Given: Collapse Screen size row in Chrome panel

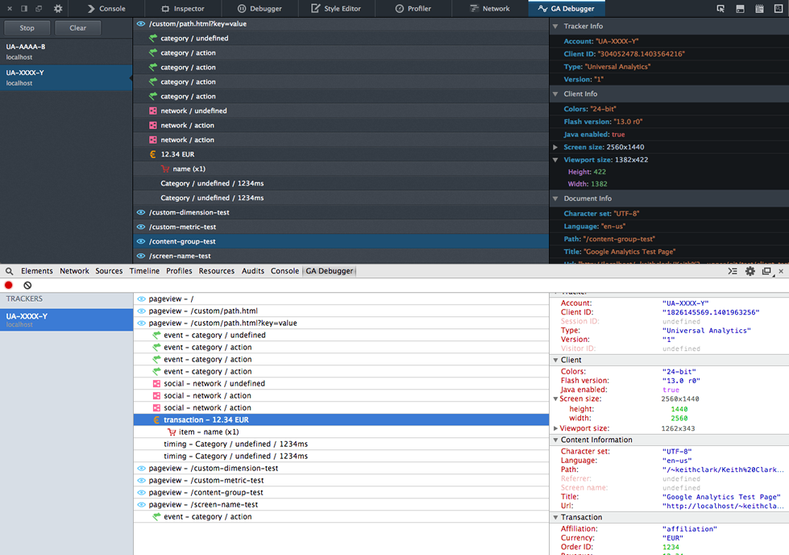Looking at the screenshot, I should 555,399.
